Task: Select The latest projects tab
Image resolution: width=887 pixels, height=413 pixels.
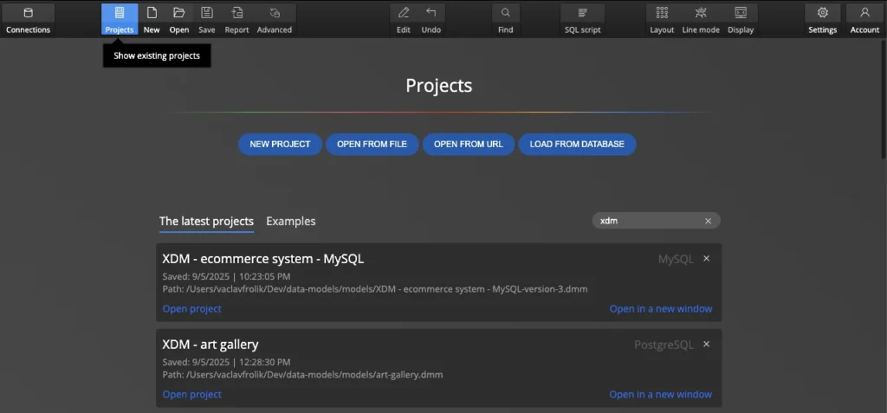Action: 206,222
